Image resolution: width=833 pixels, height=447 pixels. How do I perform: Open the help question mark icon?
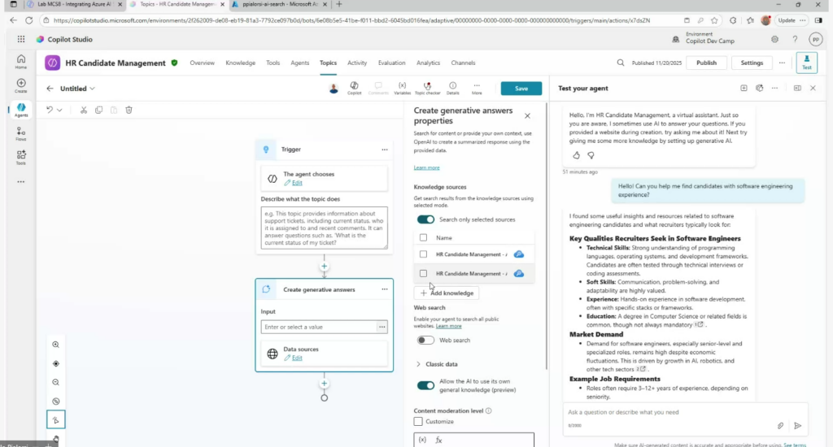coord(795,39)
